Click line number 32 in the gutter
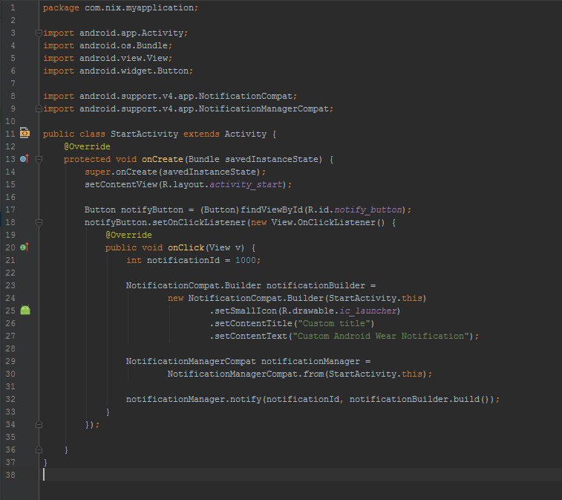This screenshot has width=562, height=500. (10, 399)
